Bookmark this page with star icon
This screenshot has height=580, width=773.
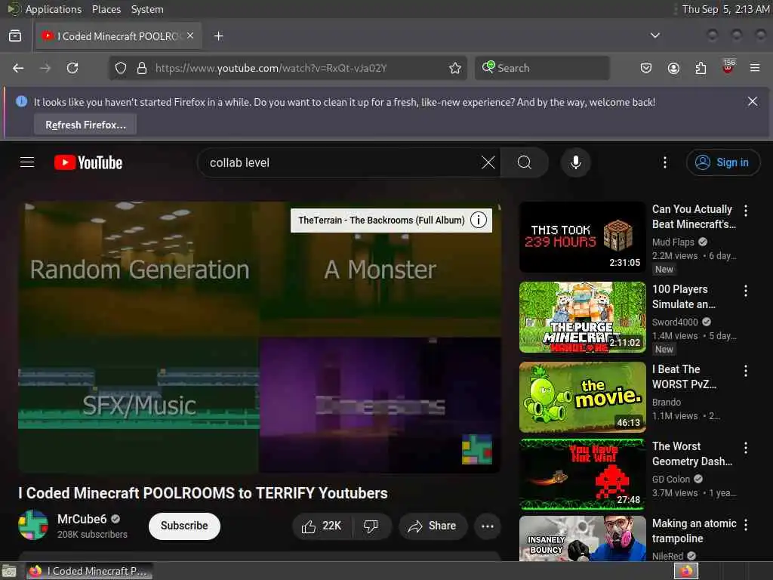pos(455,68)
